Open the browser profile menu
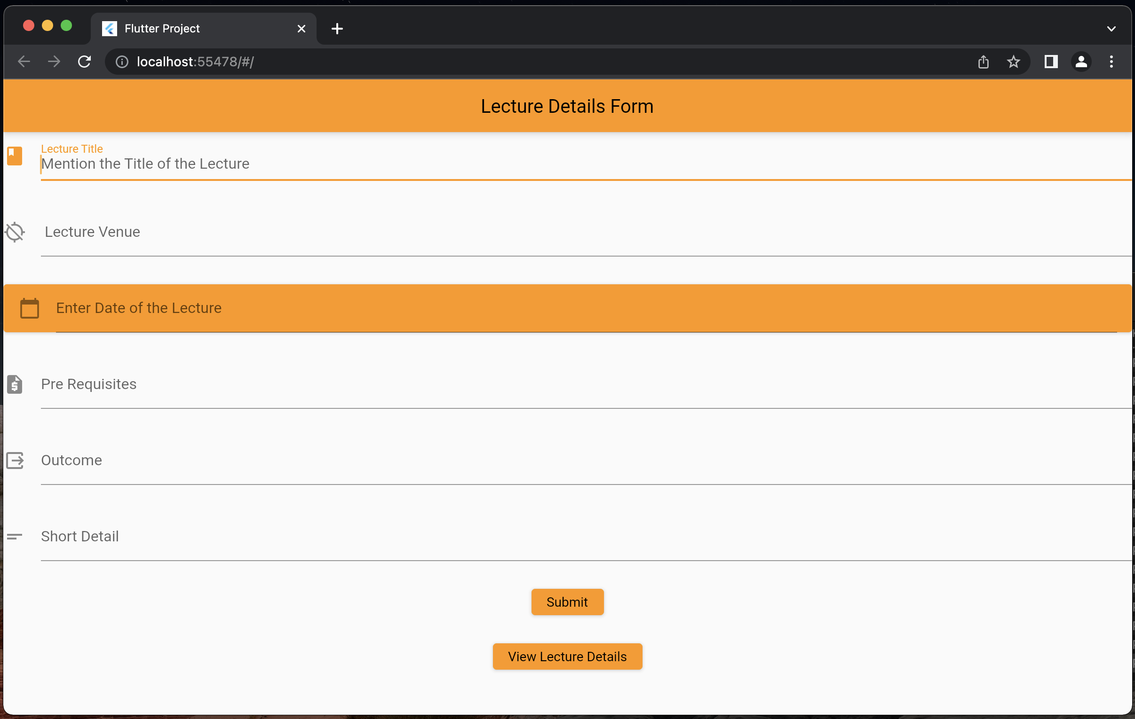Screen dimensions: 1135x719 1081,62
